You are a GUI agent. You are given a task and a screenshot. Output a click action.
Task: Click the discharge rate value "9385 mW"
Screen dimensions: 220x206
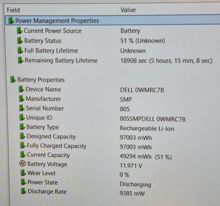point(132,193)
